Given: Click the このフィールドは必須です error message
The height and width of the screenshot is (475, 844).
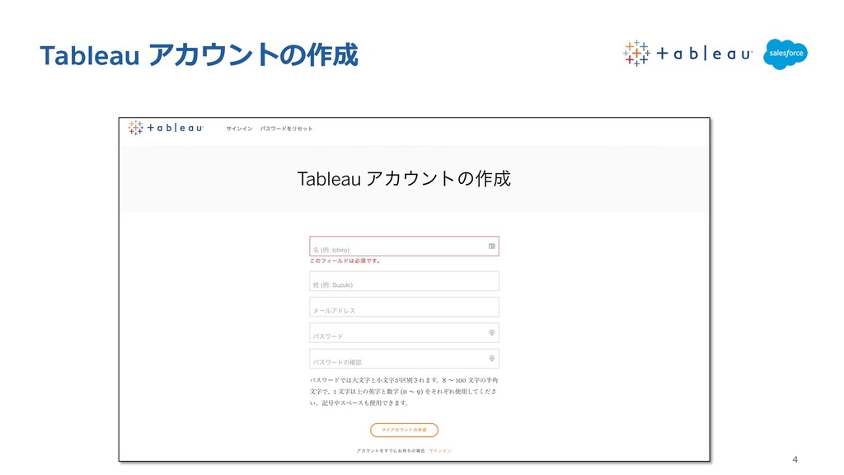Looking at the screenshot, I should click(345, 261).
